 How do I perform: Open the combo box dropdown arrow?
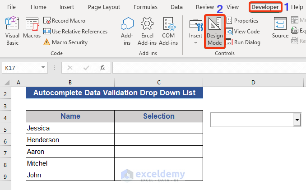[x=297, y=120]
